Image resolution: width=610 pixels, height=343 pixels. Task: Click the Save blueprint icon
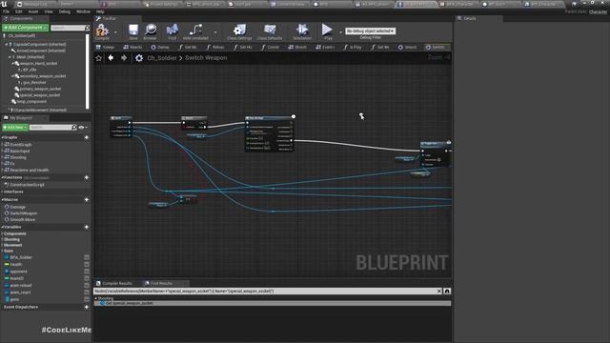click(133, 30)
